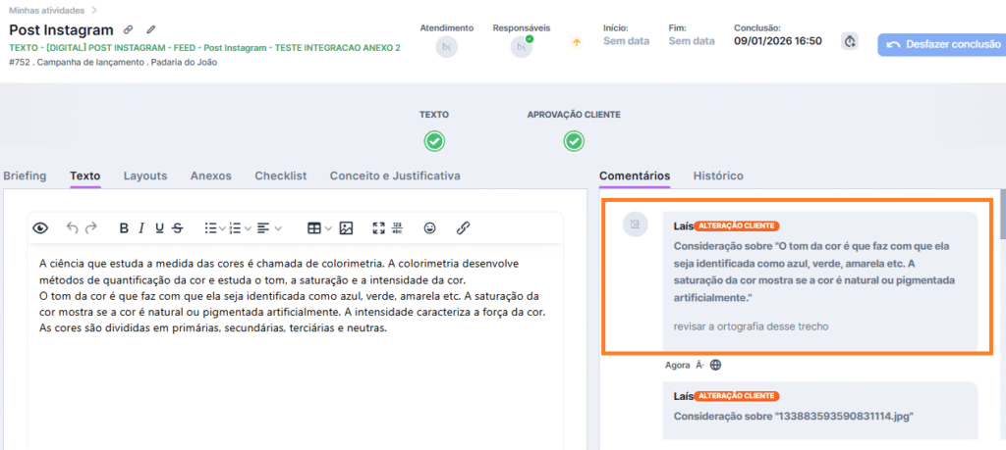Switch to the Layouts tab
This screenshot has width=1006, height=450.
144,175
